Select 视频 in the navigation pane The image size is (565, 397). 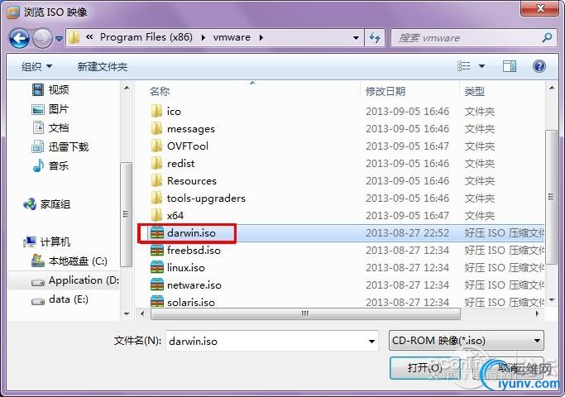coord(50,89)
